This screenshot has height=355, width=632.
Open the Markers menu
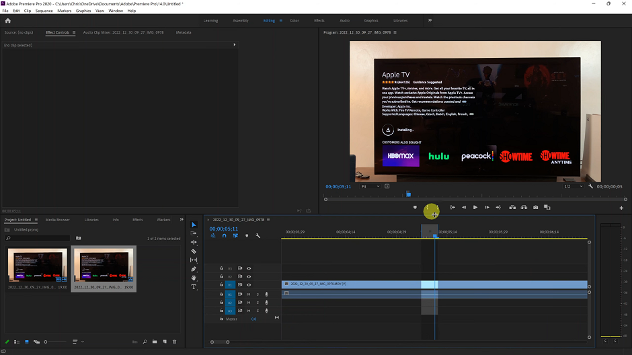tap(64, 11)
